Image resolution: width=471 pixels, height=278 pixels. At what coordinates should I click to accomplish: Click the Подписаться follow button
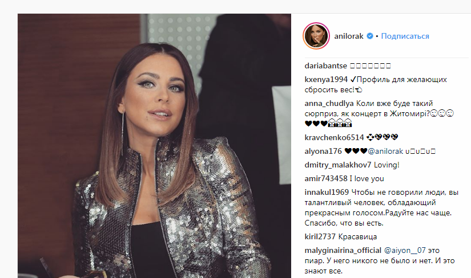pyautogui.click(x=405, y=36)
